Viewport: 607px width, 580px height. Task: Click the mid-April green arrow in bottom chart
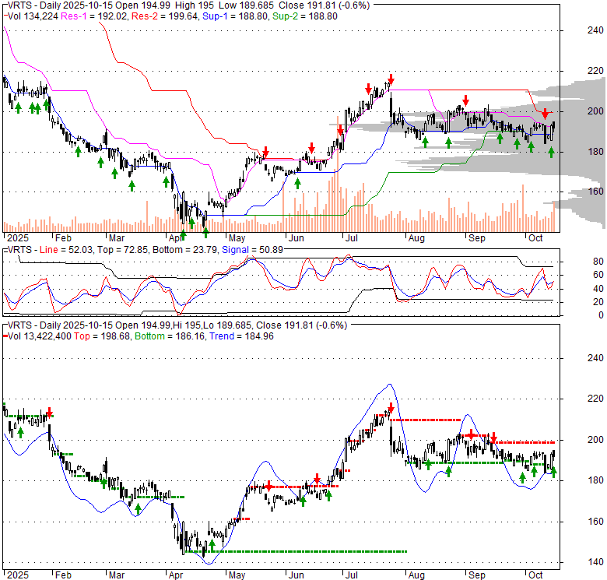pyautogui.click(x=212, y=546)
